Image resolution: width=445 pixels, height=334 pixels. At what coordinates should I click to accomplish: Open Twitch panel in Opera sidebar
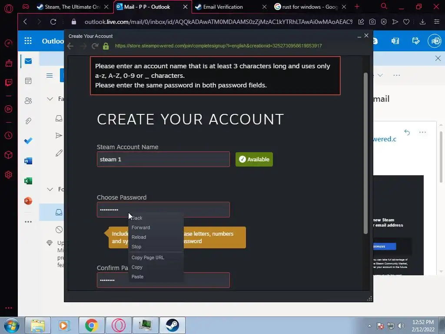point(9,83)
